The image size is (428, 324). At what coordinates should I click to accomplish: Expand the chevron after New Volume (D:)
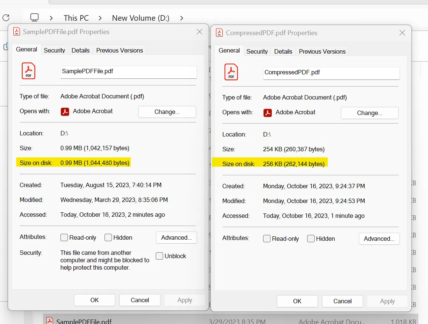coord(181,18)
